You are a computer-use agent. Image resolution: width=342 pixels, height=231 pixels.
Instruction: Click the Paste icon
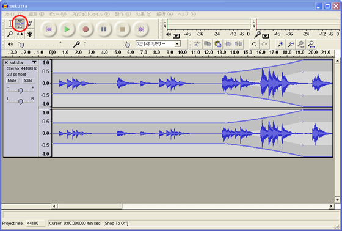coord(217,44)
